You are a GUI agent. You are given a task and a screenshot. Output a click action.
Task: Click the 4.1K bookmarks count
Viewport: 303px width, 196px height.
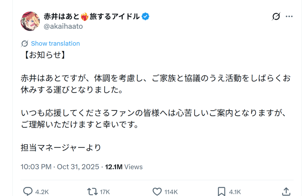[235, 192]
